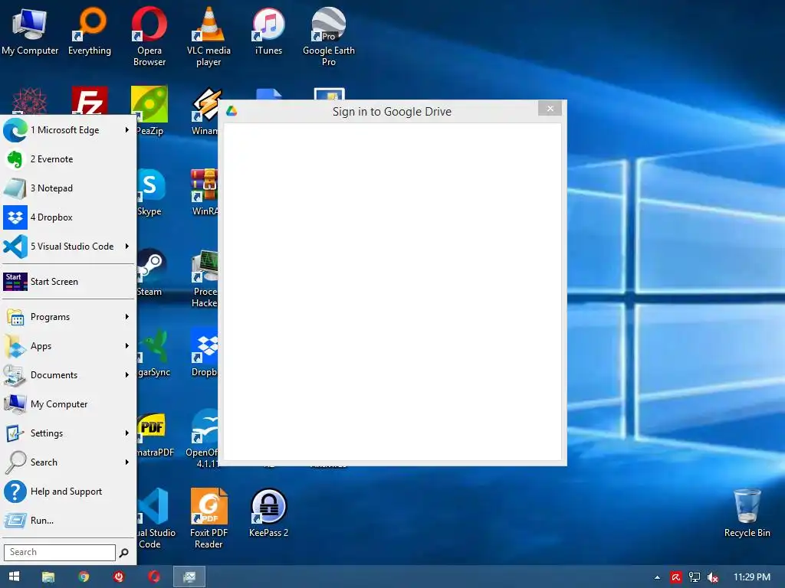Select the Skype desktop shortcut

[x=149, y=192]
